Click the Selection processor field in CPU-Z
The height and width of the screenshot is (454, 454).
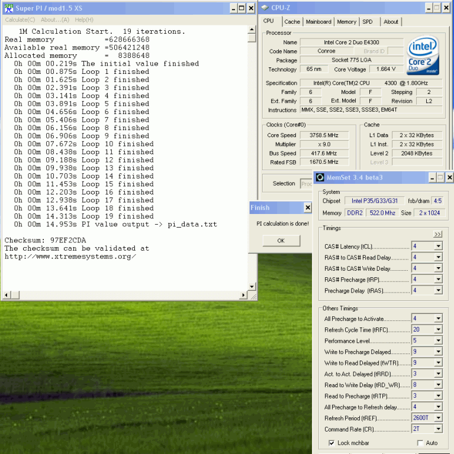[307, 184]
